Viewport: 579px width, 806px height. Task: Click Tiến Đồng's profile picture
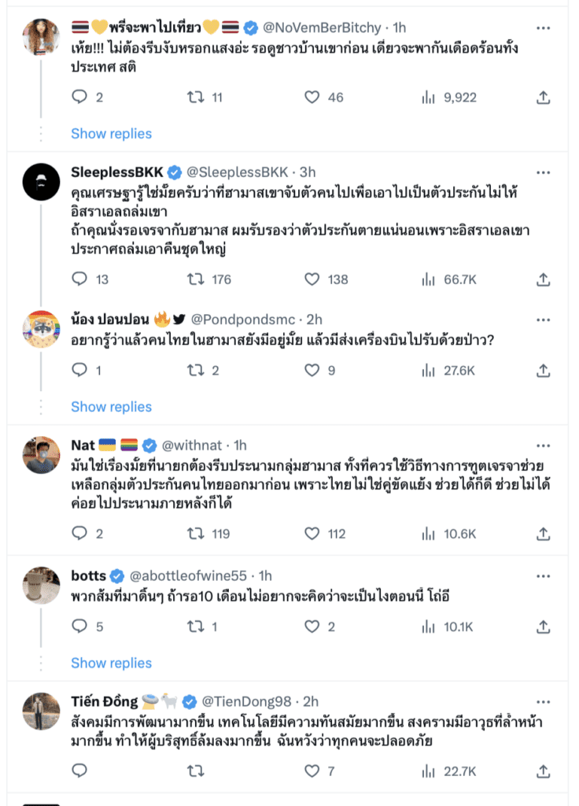41,712
